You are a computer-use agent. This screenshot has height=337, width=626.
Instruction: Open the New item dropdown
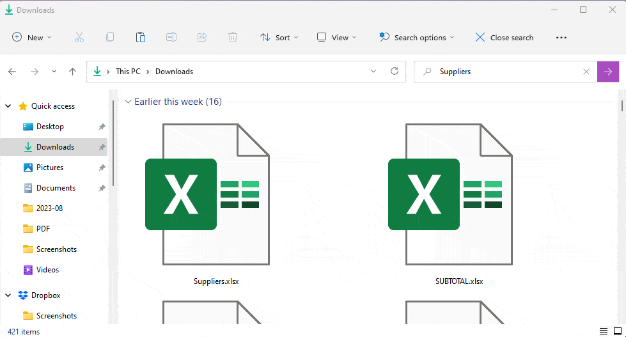(x=32, y=38)
